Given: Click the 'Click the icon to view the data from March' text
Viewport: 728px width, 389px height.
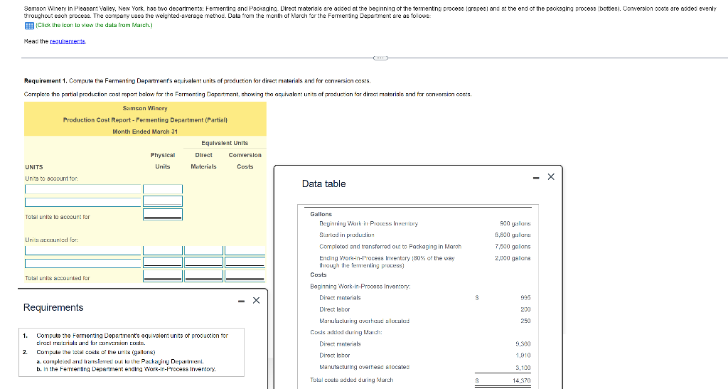Looking at the screenshot, I should point(94,25).
